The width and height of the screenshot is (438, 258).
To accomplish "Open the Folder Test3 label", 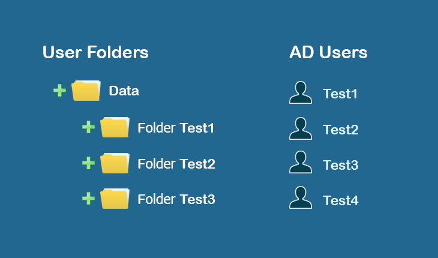I will [x=176, y=199].
